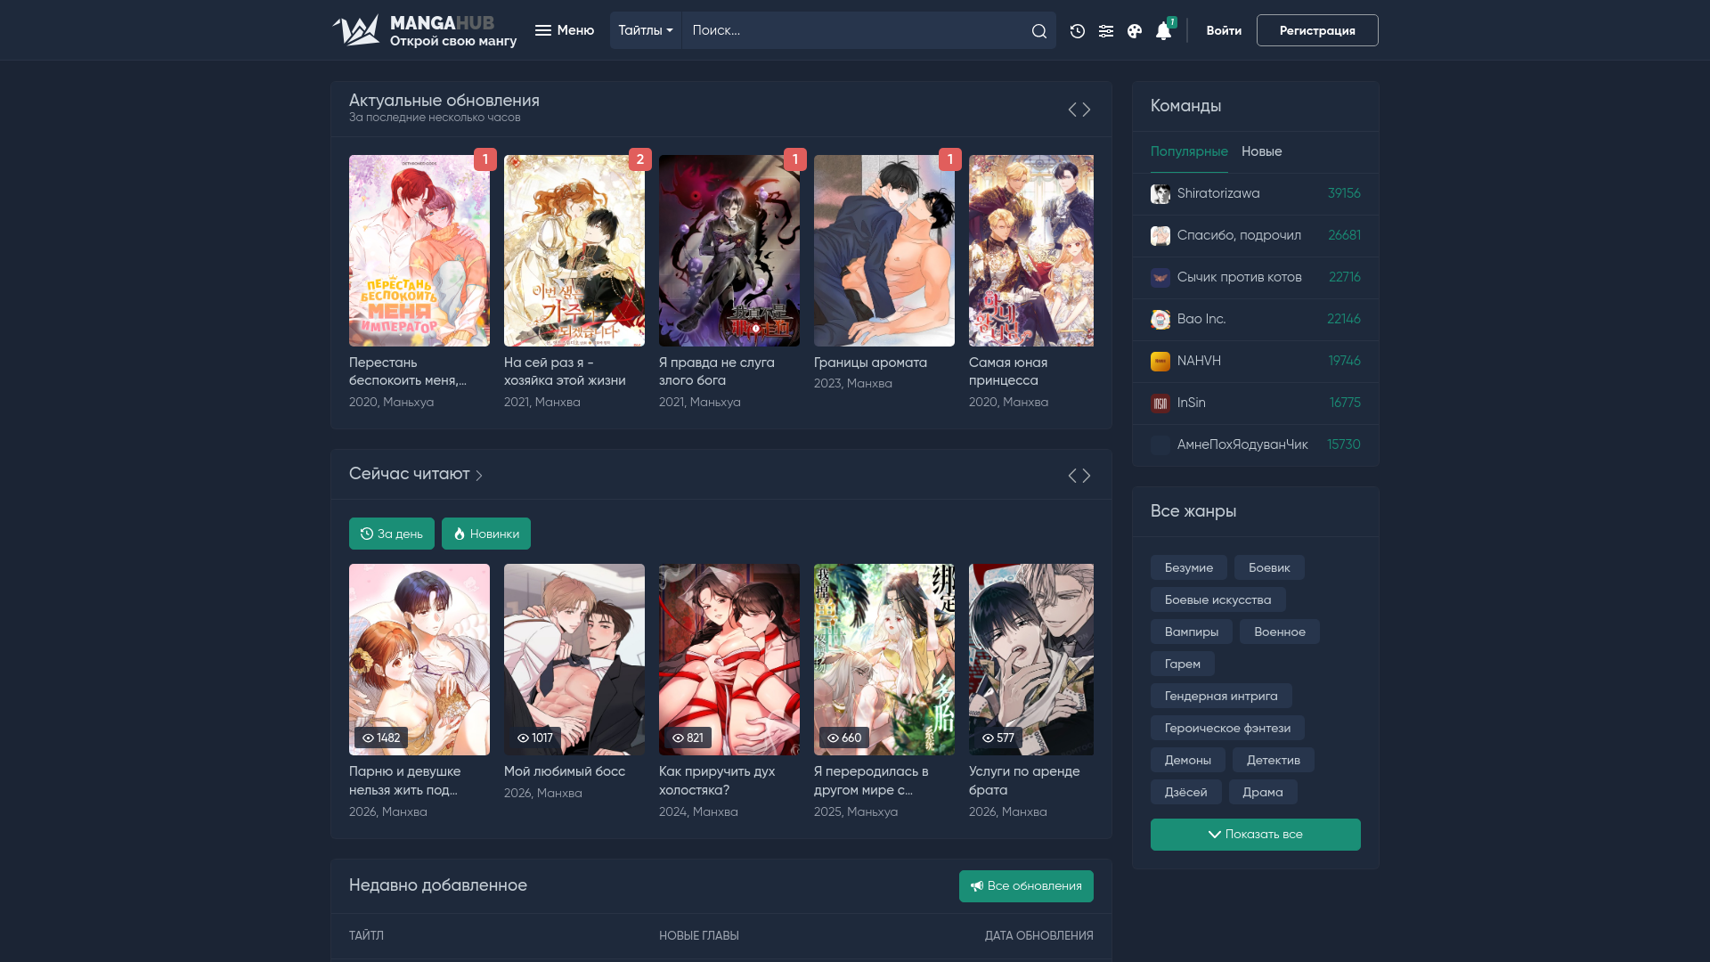
Task: Select the Драма genre tag
Action: coord(1263,792)
